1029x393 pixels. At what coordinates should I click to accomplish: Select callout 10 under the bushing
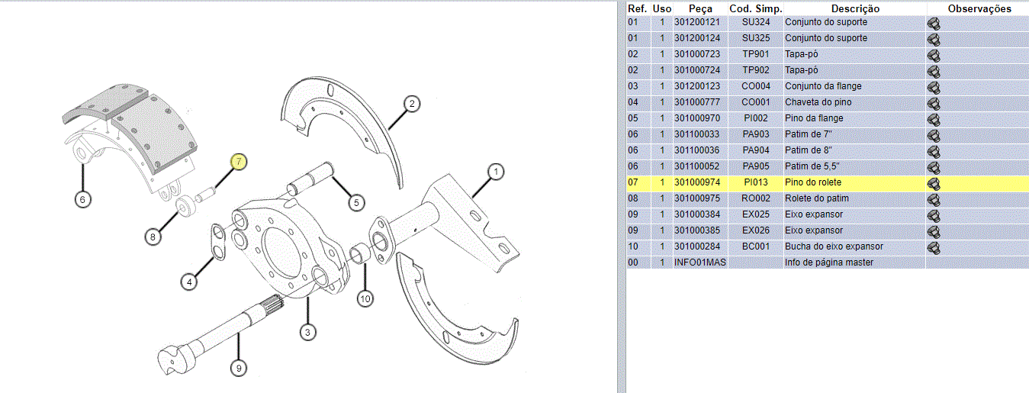pos(365,299)
